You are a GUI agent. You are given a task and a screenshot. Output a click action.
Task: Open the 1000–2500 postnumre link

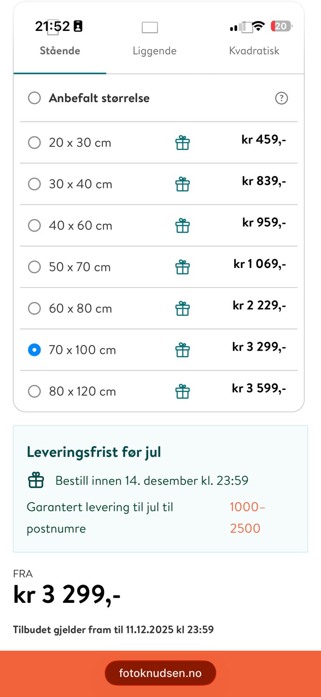click(247, 518)
